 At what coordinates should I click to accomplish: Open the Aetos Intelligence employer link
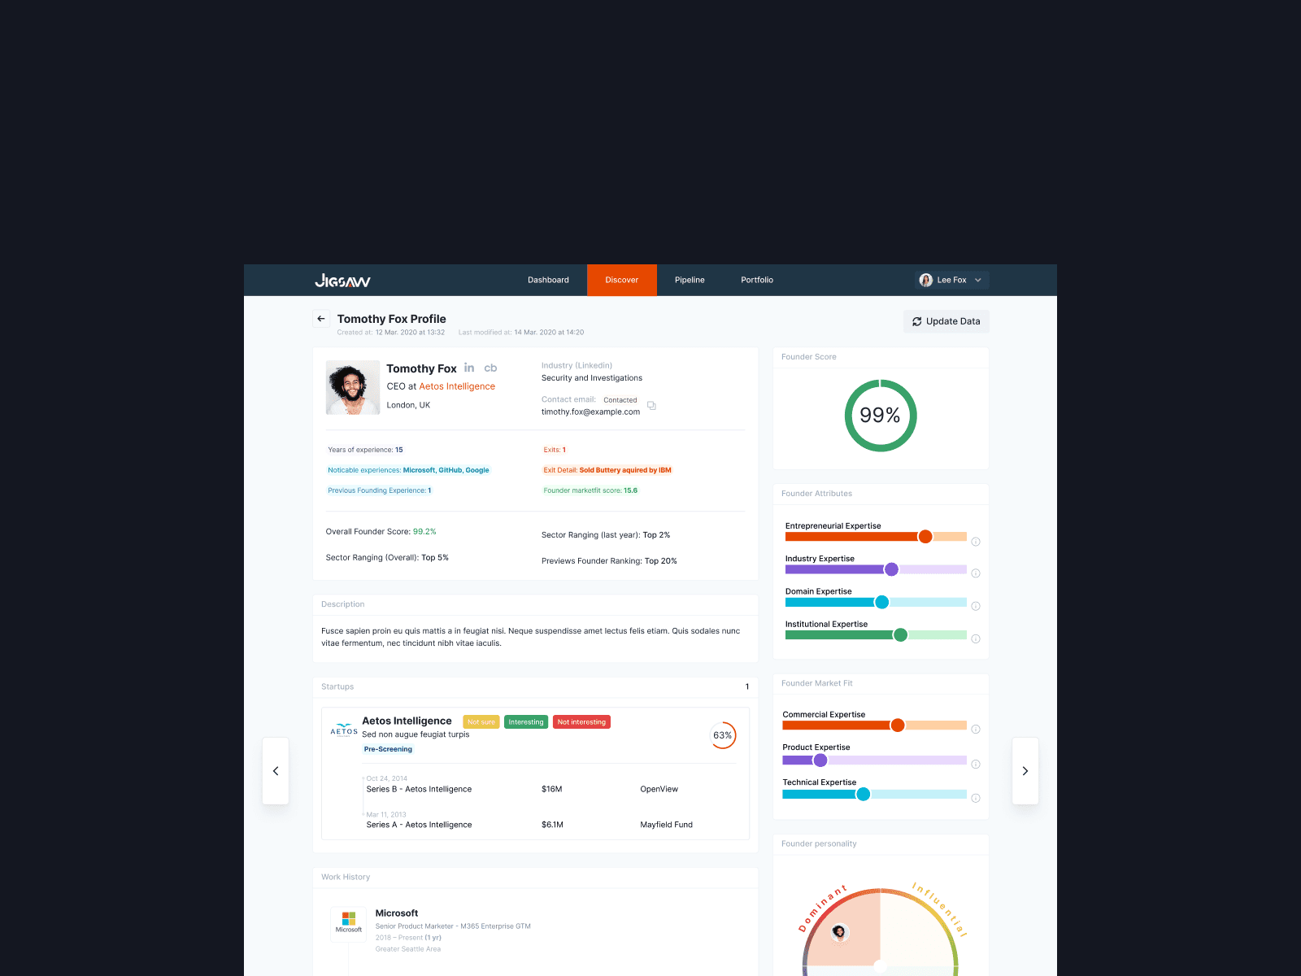click(x=457, y=386)
